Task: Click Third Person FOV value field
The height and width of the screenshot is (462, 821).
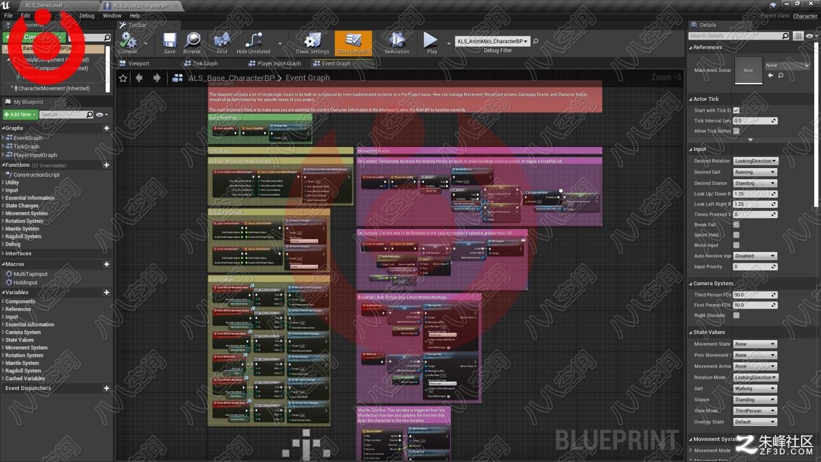Action: pyautogui.click(x=755, y=295)
